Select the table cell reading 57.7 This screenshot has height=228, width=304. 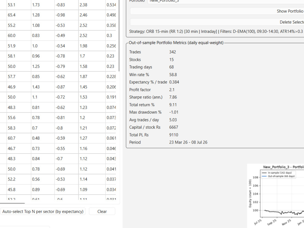pyautogui.click(x=19, y=77)
